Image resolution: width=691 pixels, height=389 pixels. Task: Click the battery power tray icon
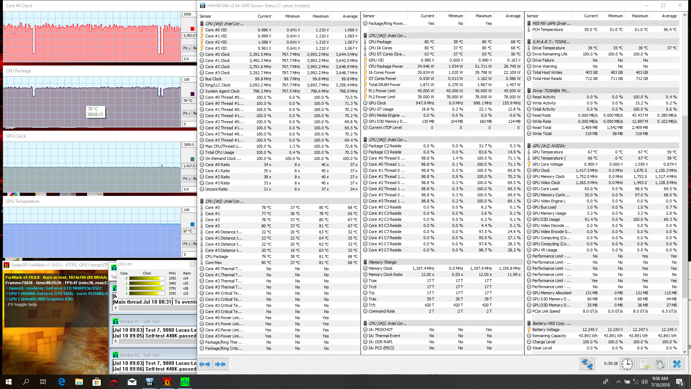627,382
